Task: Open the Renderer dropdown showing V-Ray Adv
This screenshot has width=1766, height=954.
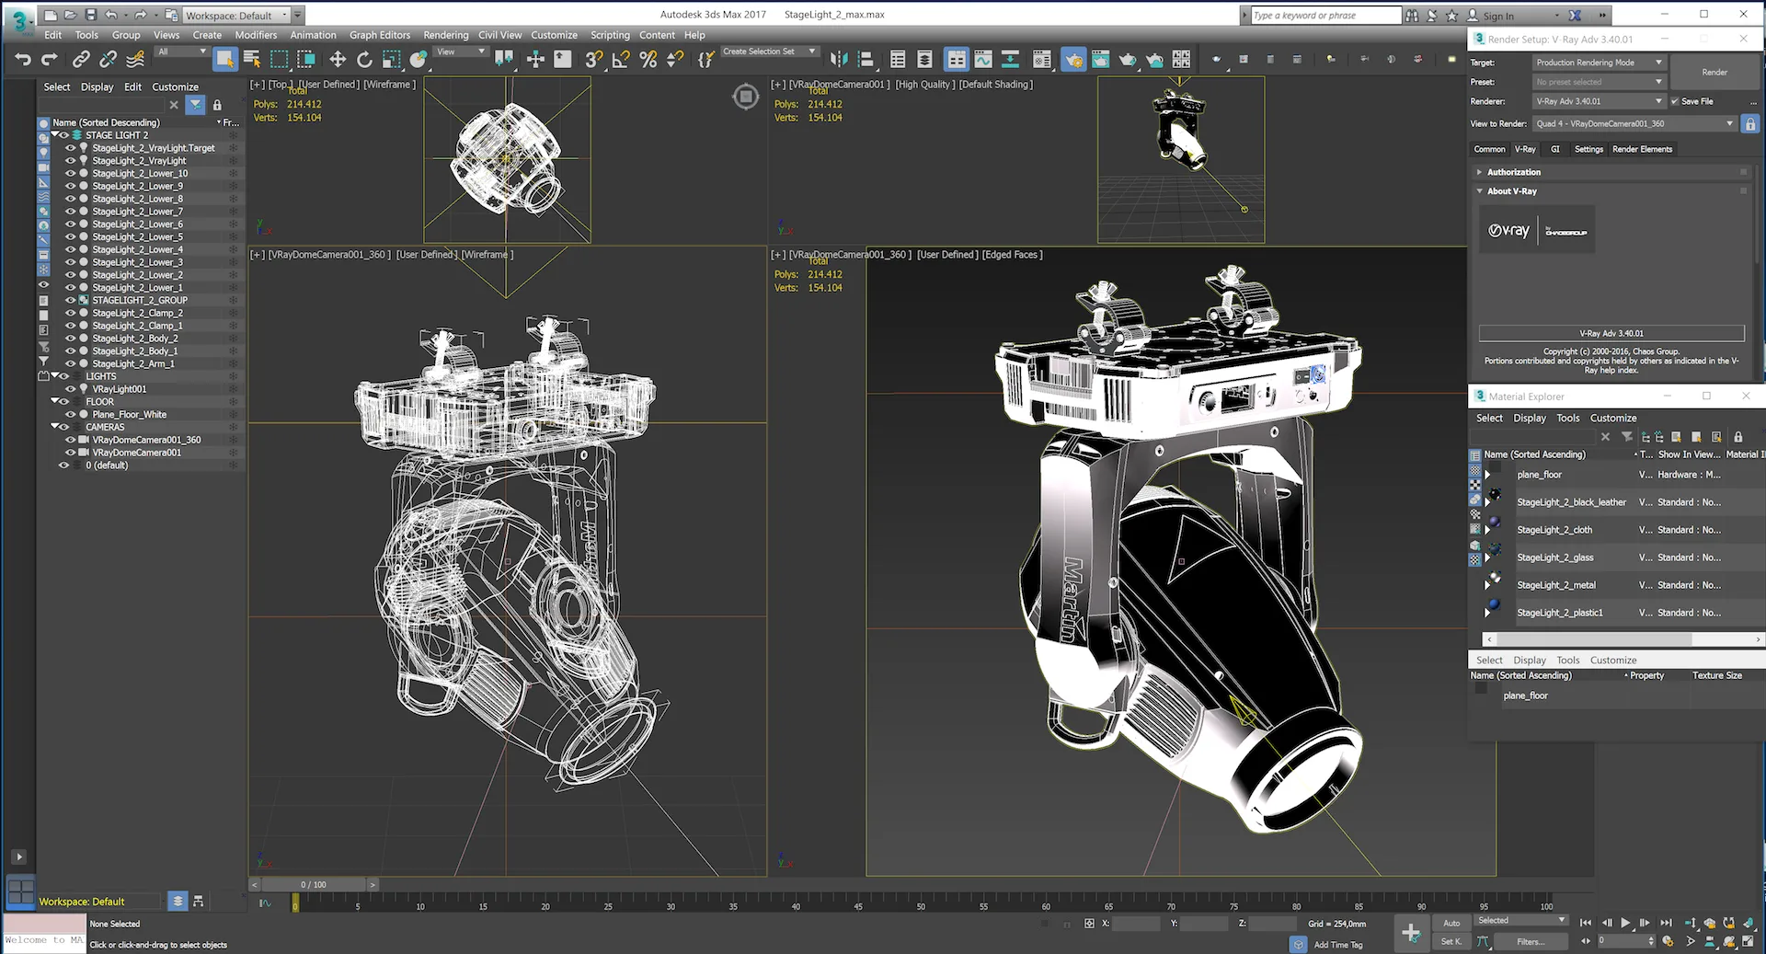Action: pyautogui.click(x=1599, y=101)
